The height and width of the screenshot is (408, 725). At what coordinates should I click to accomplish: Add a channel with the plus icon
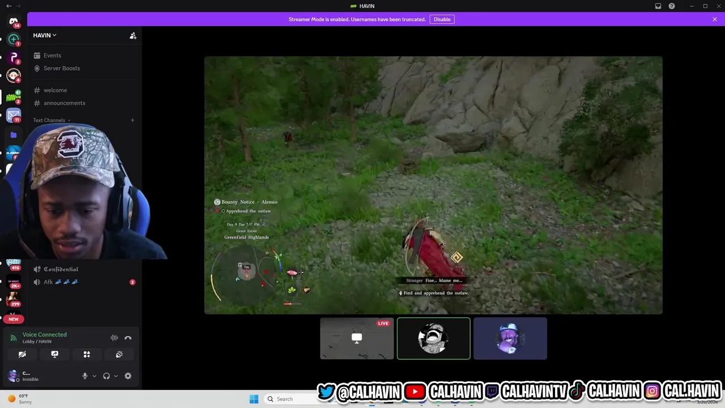click(133, 120)
